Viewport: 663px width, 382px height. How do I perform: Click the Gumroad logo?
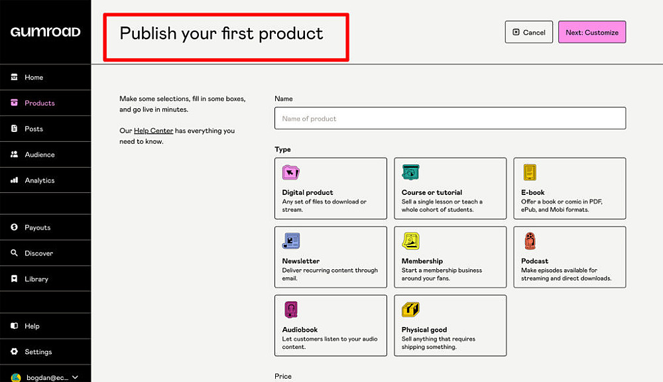(45, 32)
